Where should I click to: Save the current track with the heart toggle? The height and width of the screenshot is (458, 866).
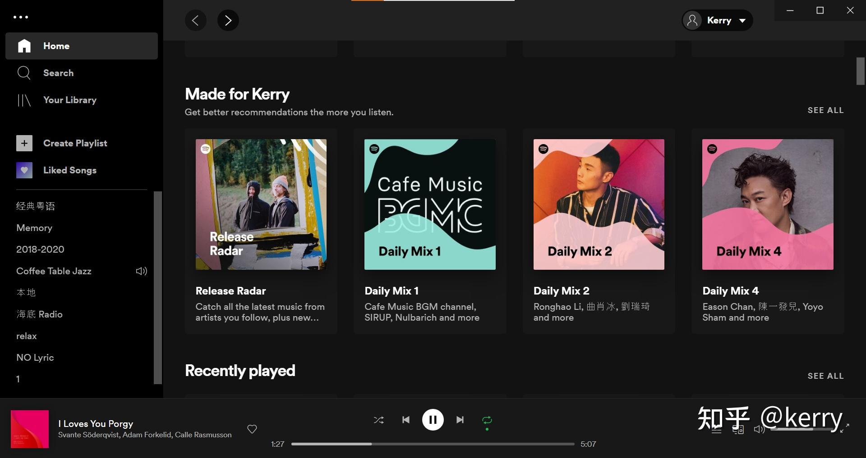coord(252,429)
